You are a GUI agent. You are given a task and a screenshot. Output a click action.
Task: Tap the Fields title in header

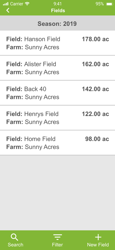[58, 10]
